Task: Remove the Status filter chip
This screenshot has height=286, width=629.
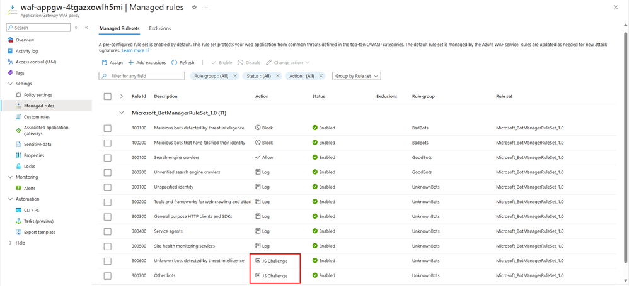Action: click(x=277, y=76)
